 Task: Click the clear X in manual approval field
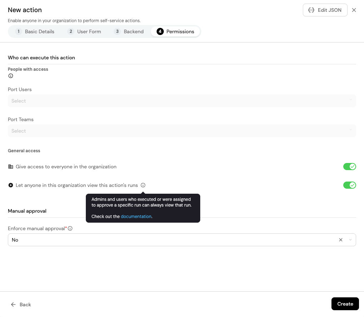[341, 240]
